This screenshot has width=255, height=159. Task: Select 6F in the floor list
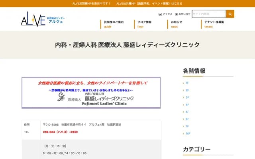[x=187, y=119]
